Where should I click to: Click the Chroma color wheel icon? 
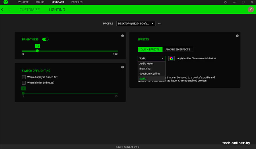coord(171,58)
